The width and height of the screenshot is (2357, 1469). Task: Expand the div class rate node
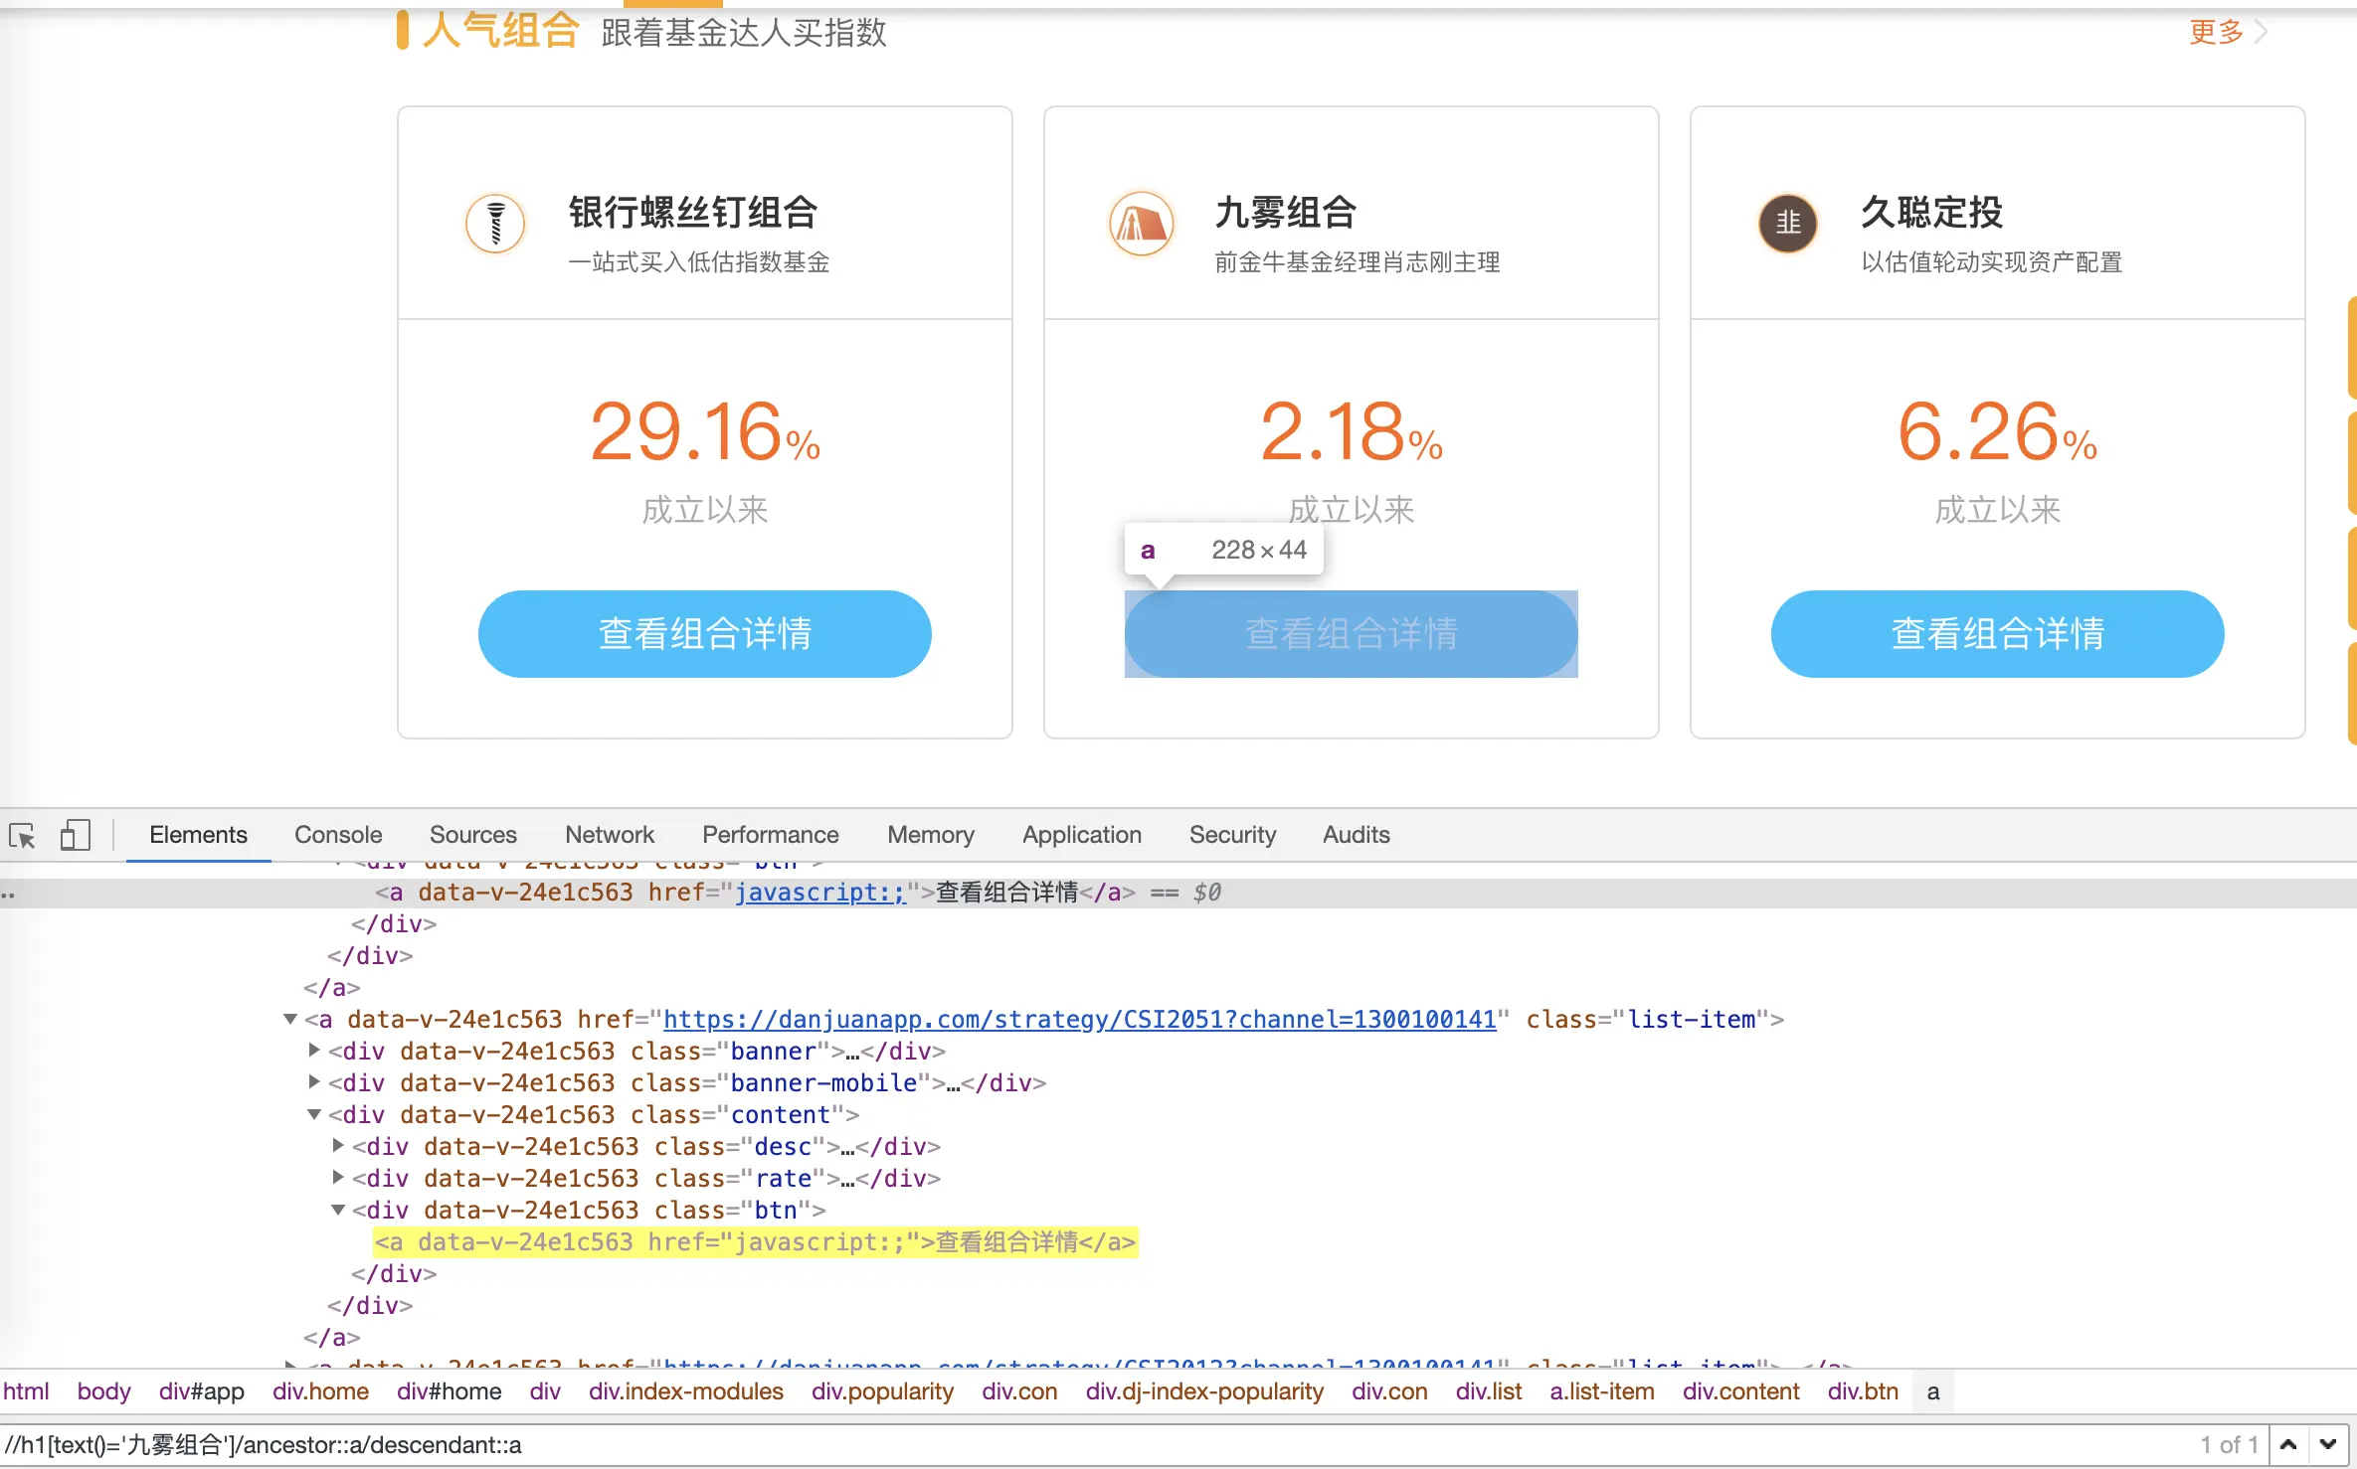(x=338, y=1178)
